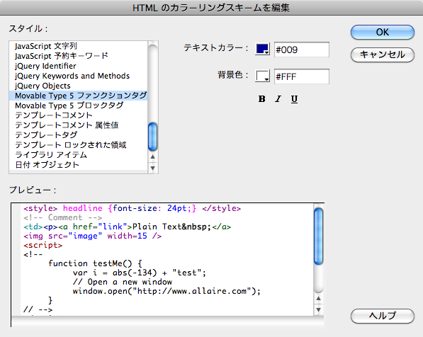Select テンプレートコメント 属性値 style
This screenshot has width=423, height=337.
point(78,125)
